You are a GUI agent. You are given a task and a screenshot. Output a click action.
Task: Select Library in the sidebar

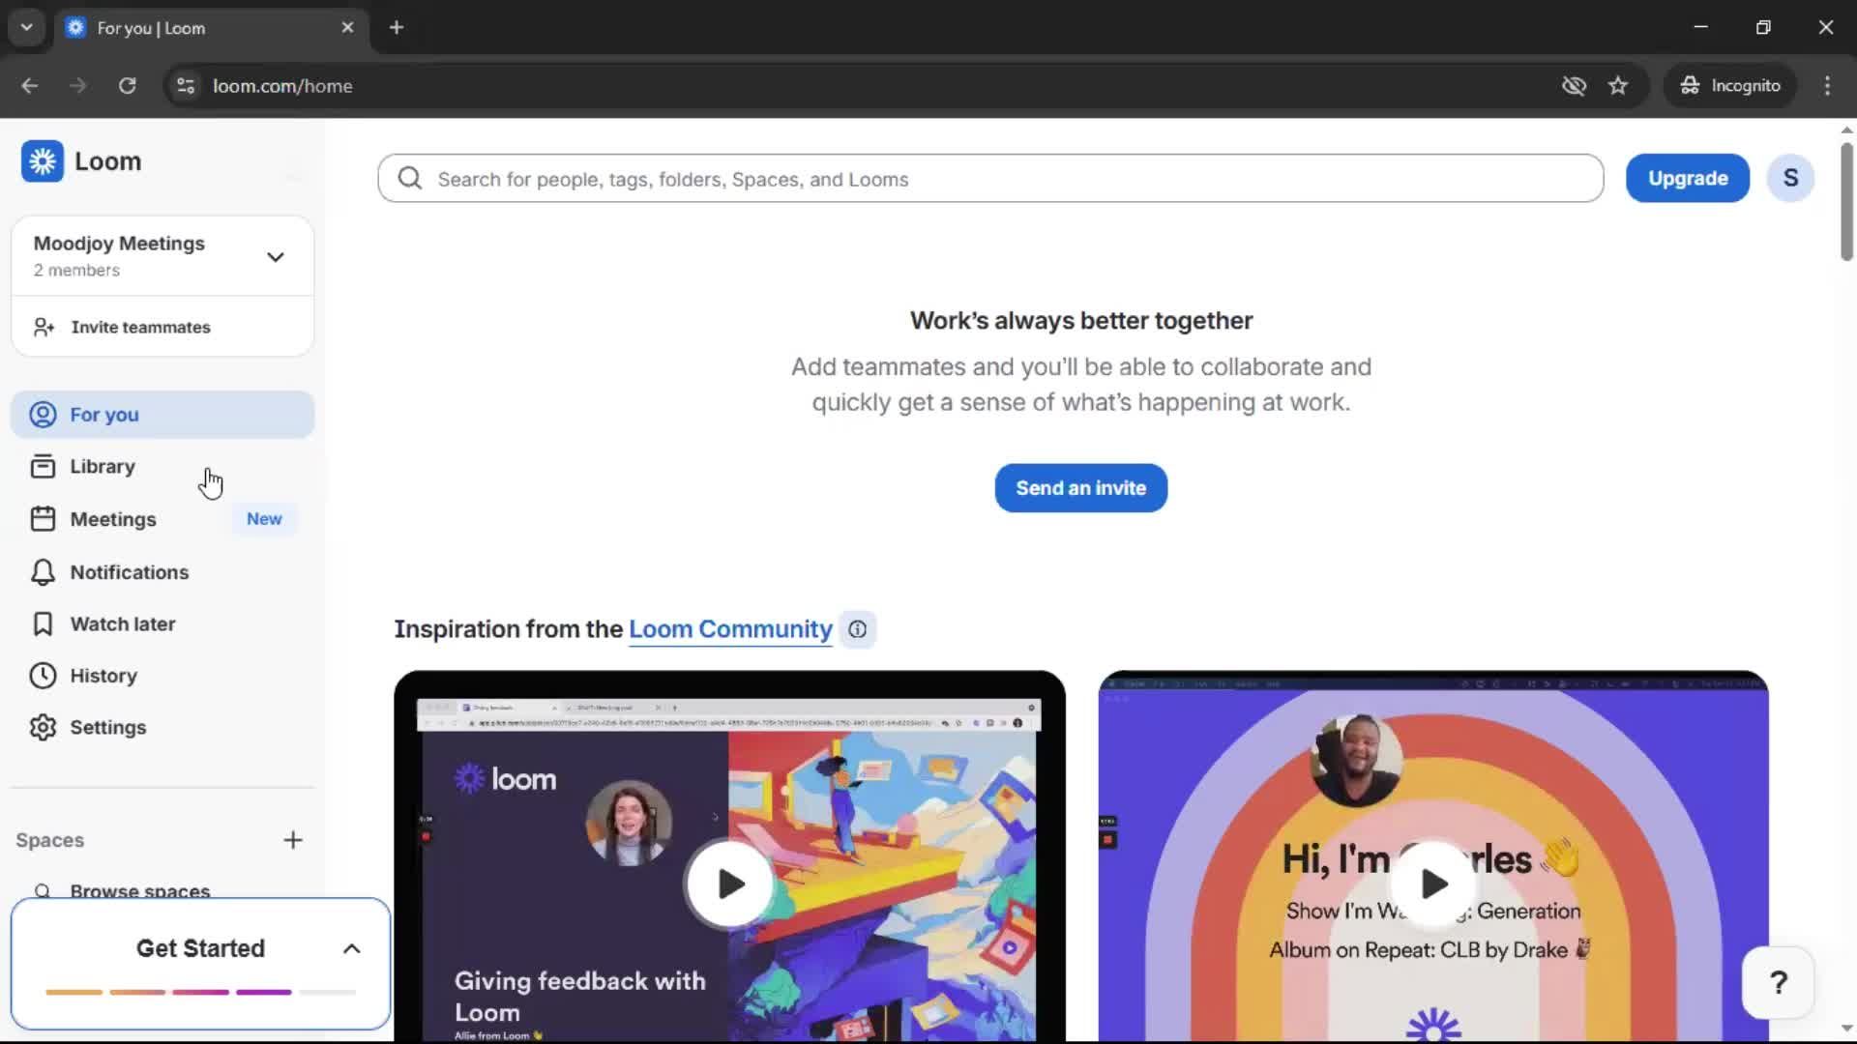pyautogui.click(x=103, y=466)
